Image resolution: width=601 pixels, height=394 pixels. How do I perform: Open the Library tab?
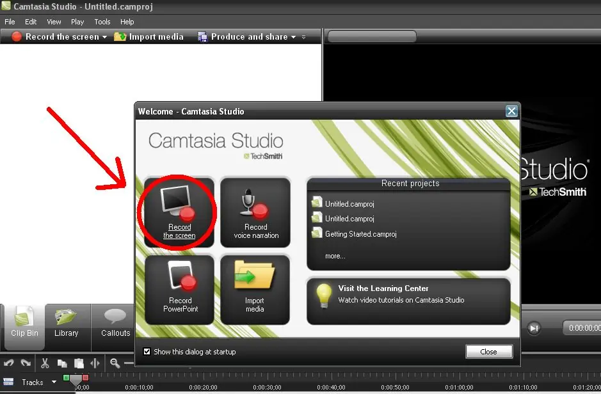(x=67, y=327)
